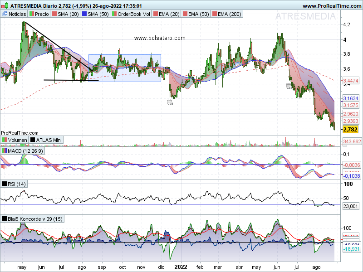Click the RSI value label 23,001
This screenshot has height=272, width=363.
tap(350, 206)
